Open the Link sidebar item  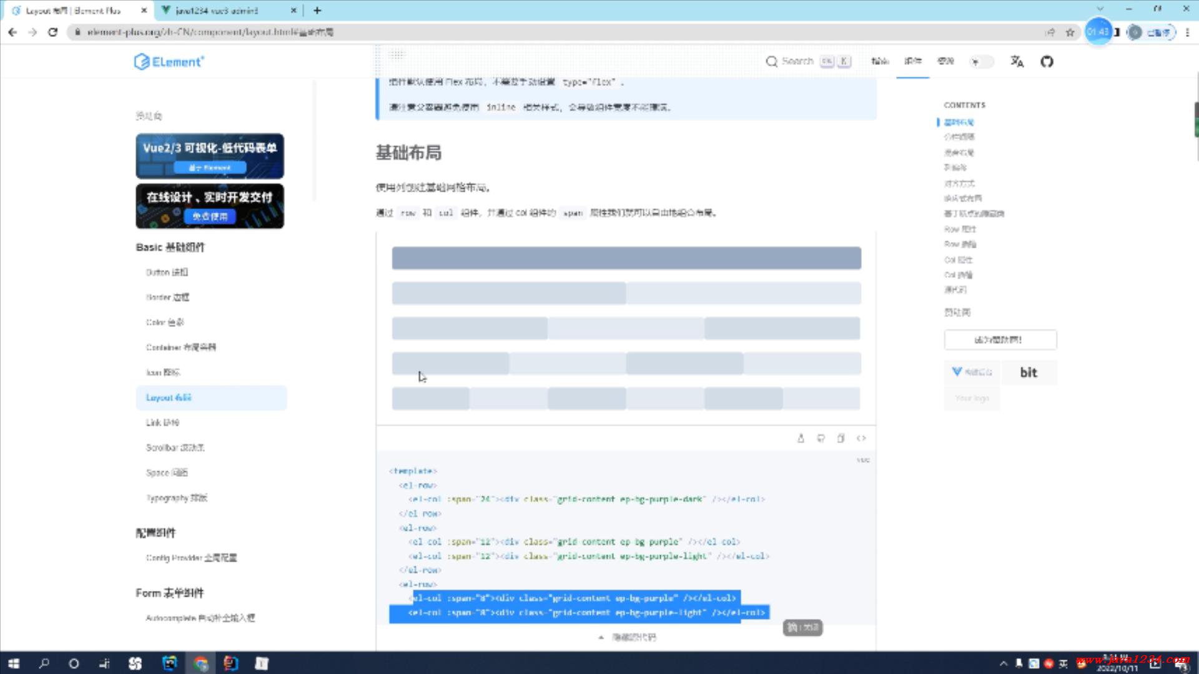[x=162, y=422]
